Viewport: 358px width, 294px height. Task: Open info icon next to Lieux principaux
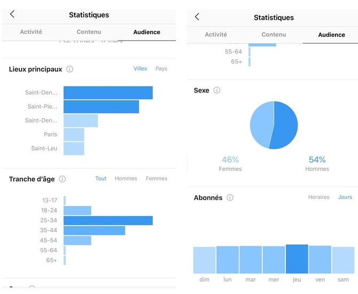point(69,69)
